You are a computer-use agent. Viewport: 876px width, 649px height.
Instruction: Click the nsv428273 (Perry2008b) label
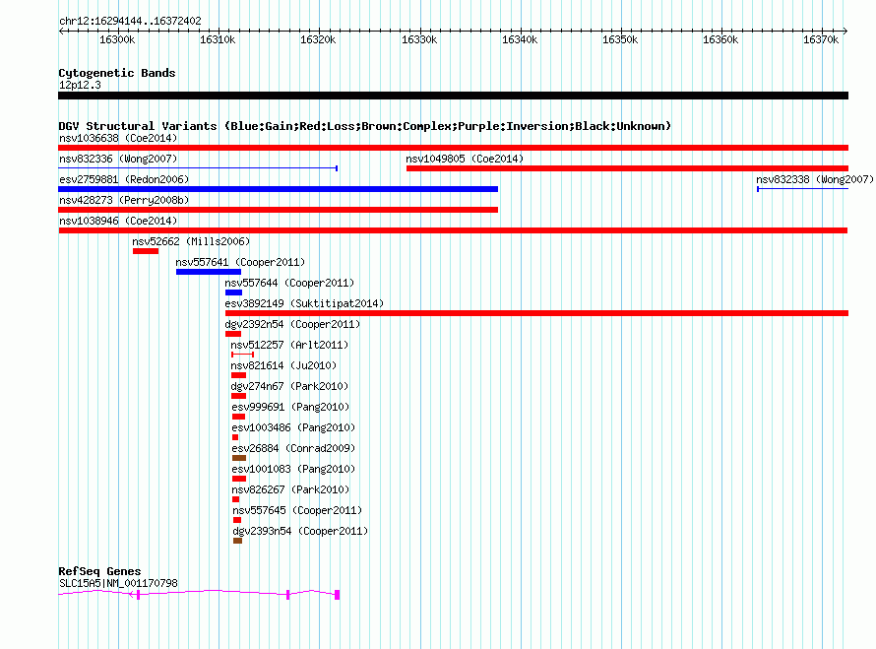(x=124, y=200)
